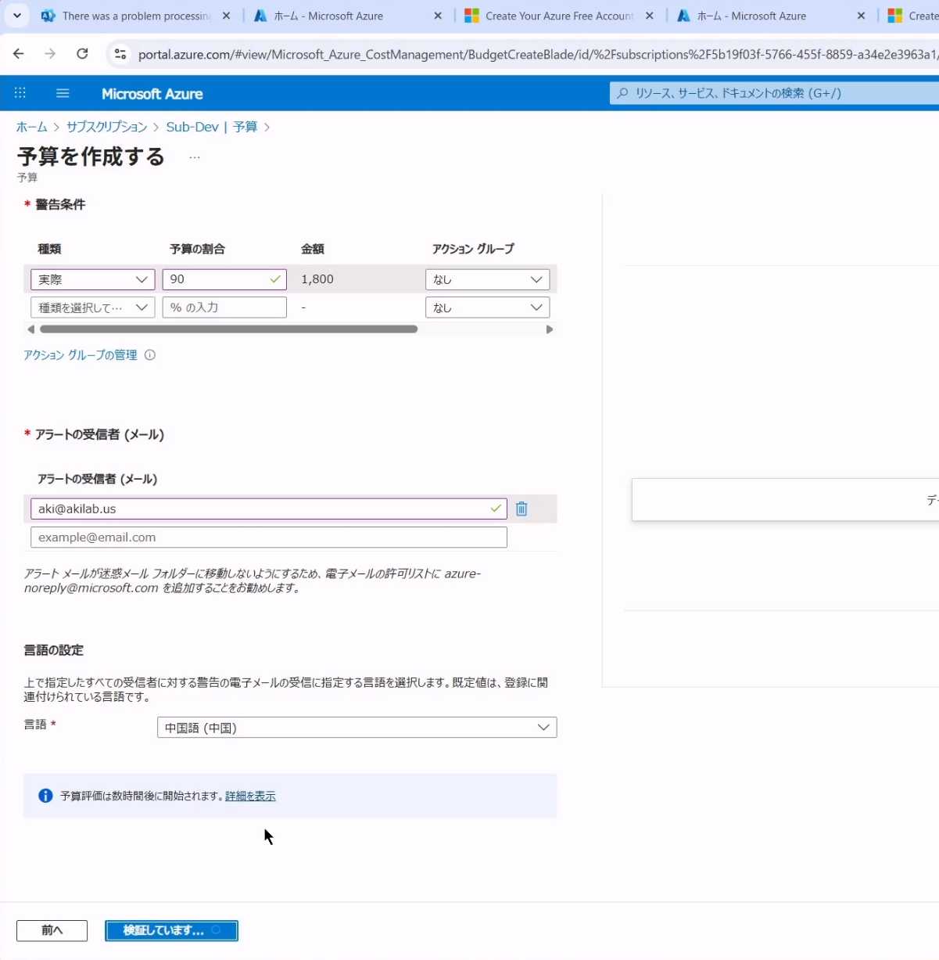Navigate to サブスクリプション breadcrumb
939x960 pixels.
pyautogui.click(x=106, y=127)
